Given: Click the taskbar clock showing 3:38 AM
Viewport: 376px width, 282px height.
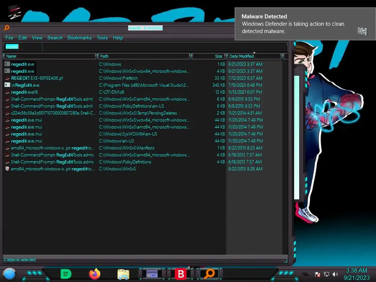Looking at the screenshot, I should [356, 274].
